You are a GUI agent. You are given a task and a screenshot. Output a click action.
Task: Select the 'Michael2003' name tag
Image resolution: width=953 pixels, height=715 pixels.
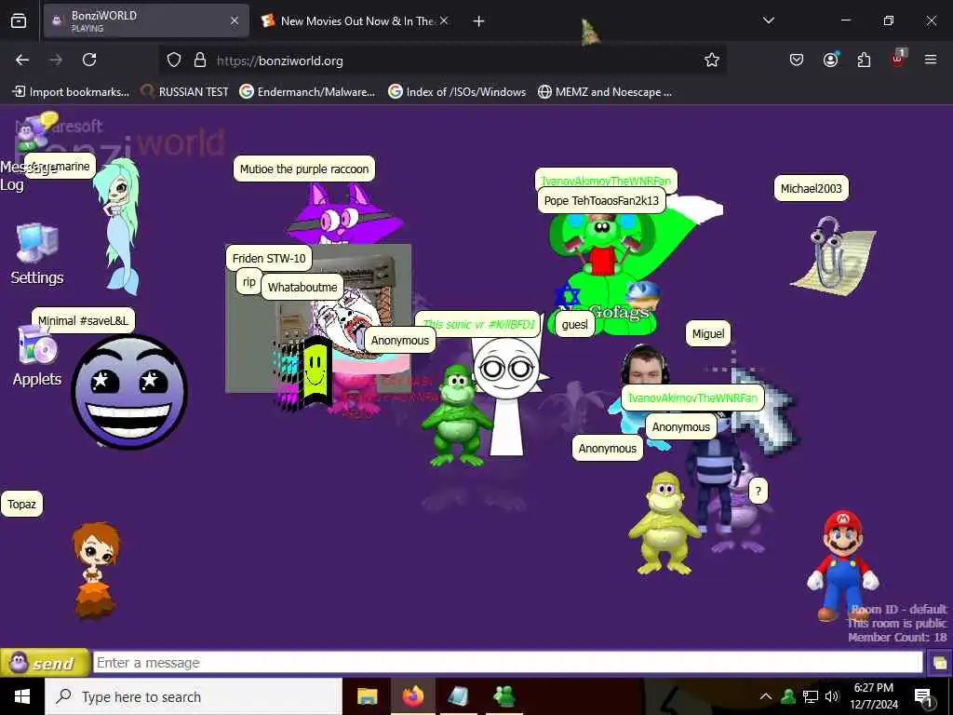click(811, 188)
